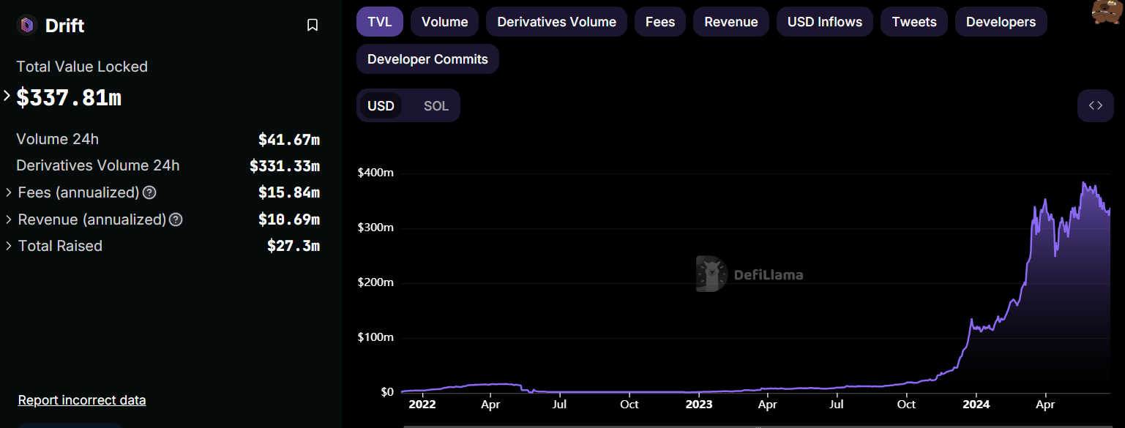
Task: Switch chart denomination to SOL
Action: [x=436, y=106]
